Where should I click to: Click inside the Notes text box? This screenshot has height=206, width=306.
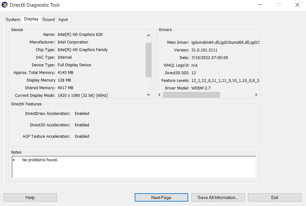[x=134, y=167]
